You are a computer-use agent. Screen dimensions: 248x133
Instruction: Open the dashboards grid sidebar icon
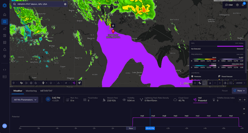[5, 42]
